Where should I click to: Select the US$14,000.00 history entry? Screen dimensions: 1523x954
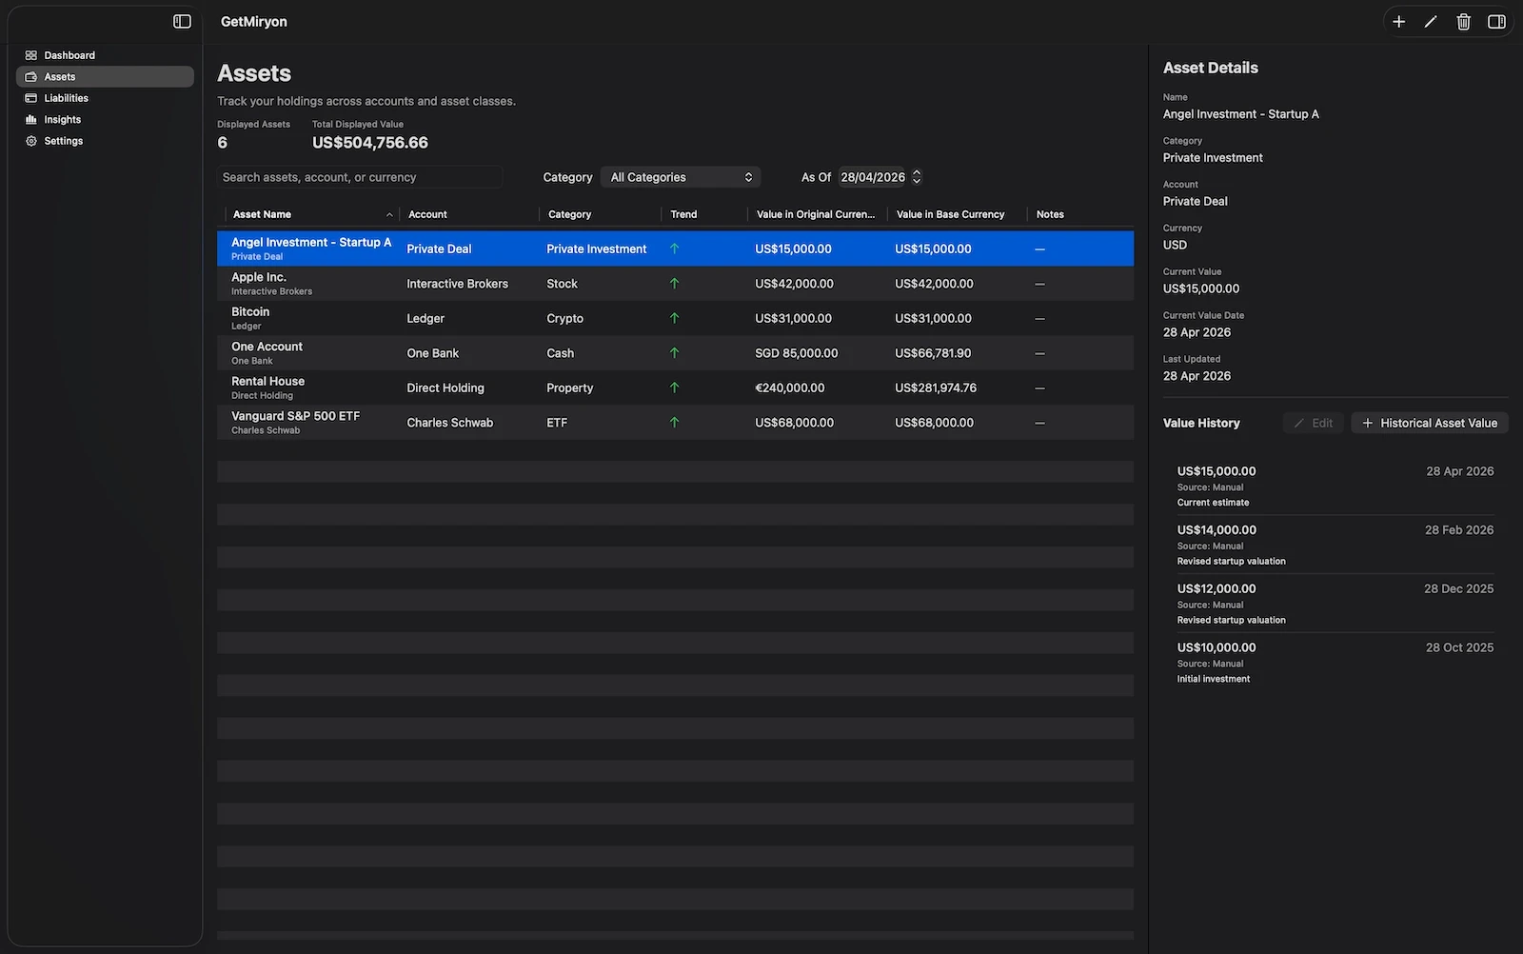1335,545
